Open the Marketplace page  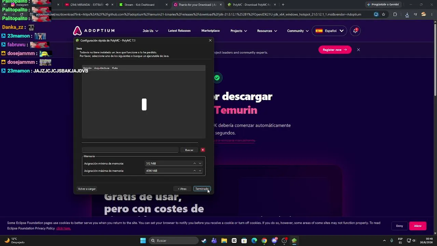pyautogui.click(x=210, y=31)
